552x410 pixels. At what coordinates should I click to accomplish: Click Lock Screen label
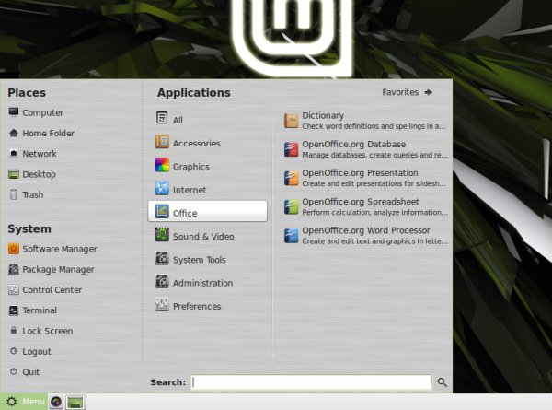pyautogui.click(x=48, y=331)
